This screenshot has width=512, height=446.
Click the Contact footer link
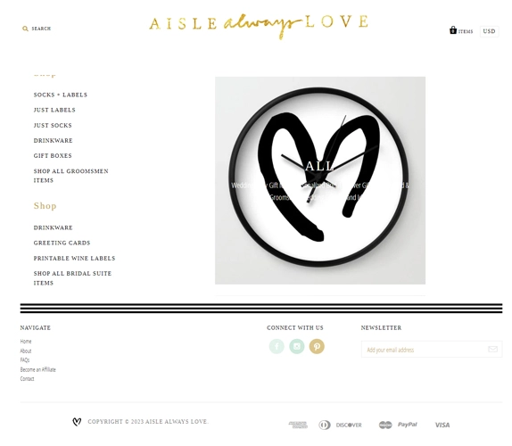point(27,379)
